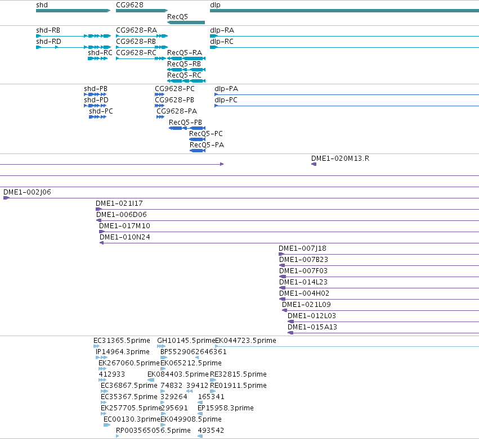Click EST 493542 label

coord(211,431)
